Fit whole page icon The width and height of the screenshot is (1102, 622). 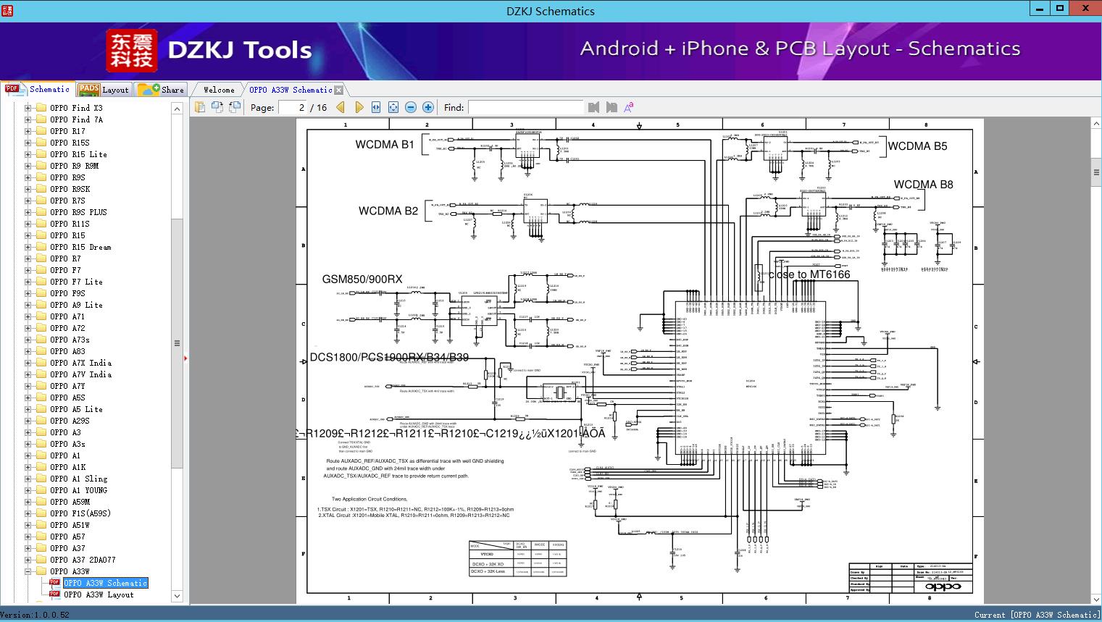coord(393,107)
